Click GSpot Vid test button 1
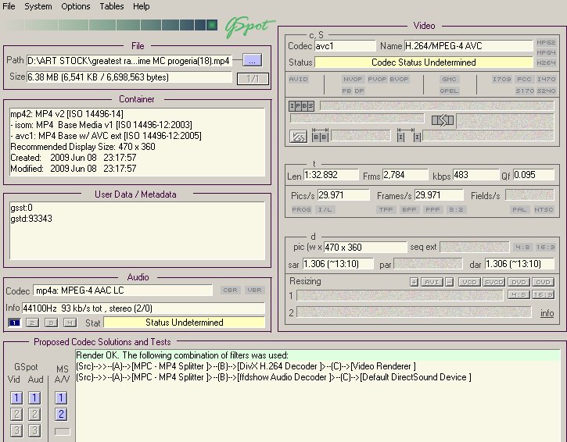The height and width of the screenshot is (442, 567). click(x=16, y=398)
